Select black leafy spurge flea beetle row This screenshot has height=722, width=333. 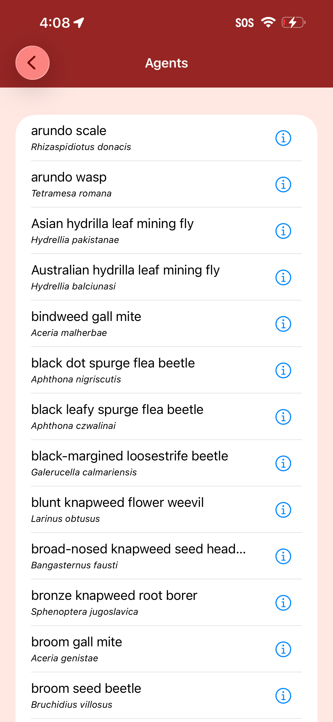166,417
